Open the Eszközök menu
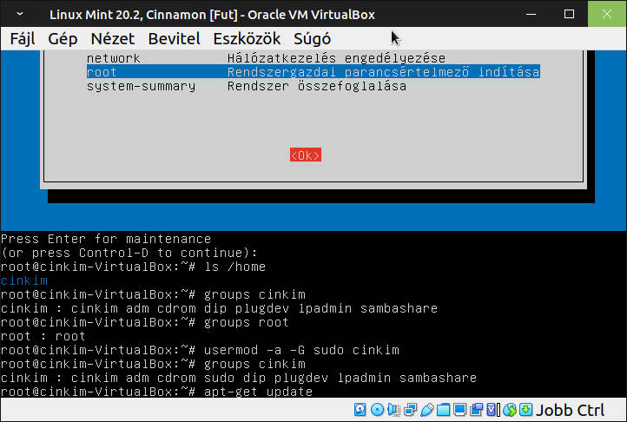Screen dimensions: 627x422 (247, 39)
